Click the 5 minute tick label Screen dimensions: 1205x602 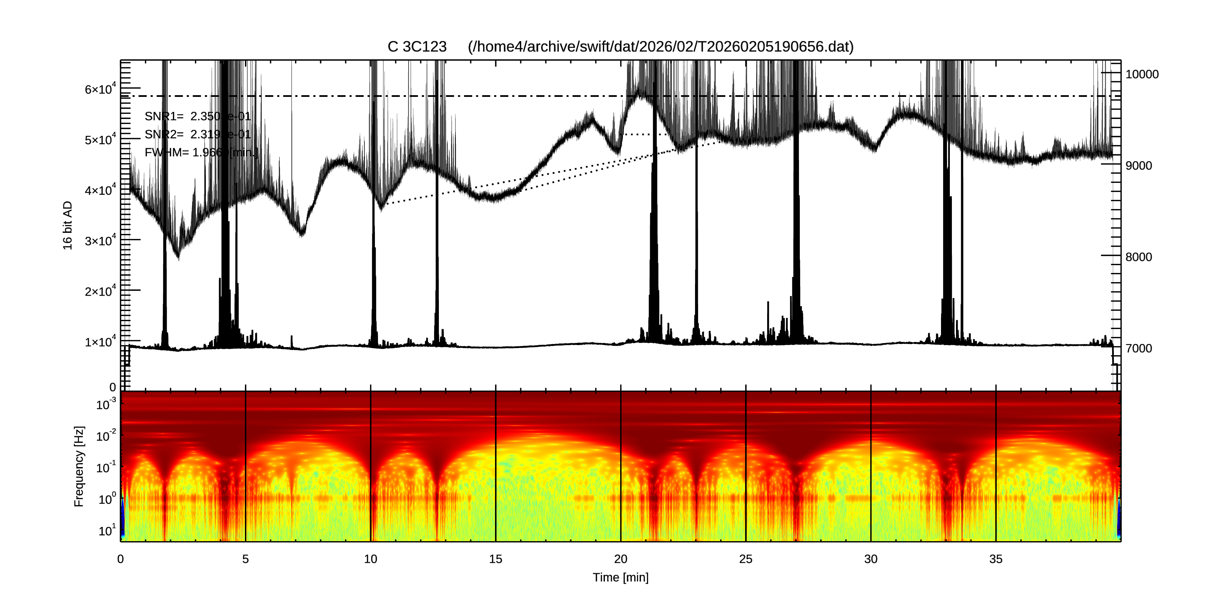pyautogui.click(x=246, y=559)
